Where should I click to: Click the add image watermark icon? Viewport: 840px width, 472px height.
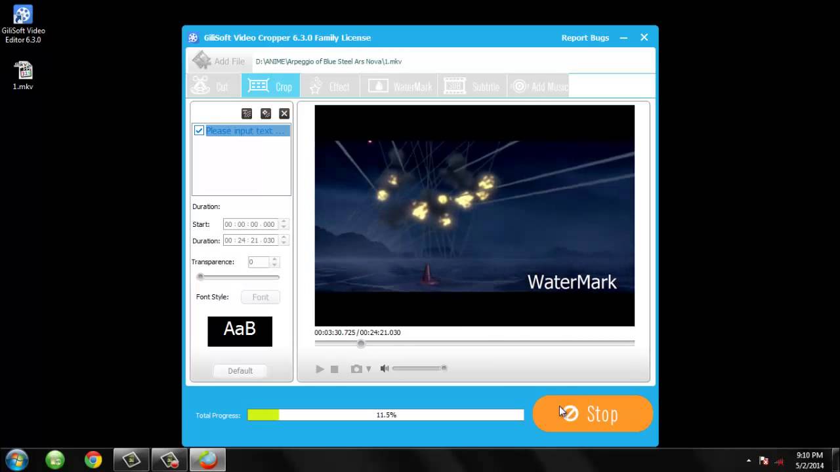(x=266, y=113)
